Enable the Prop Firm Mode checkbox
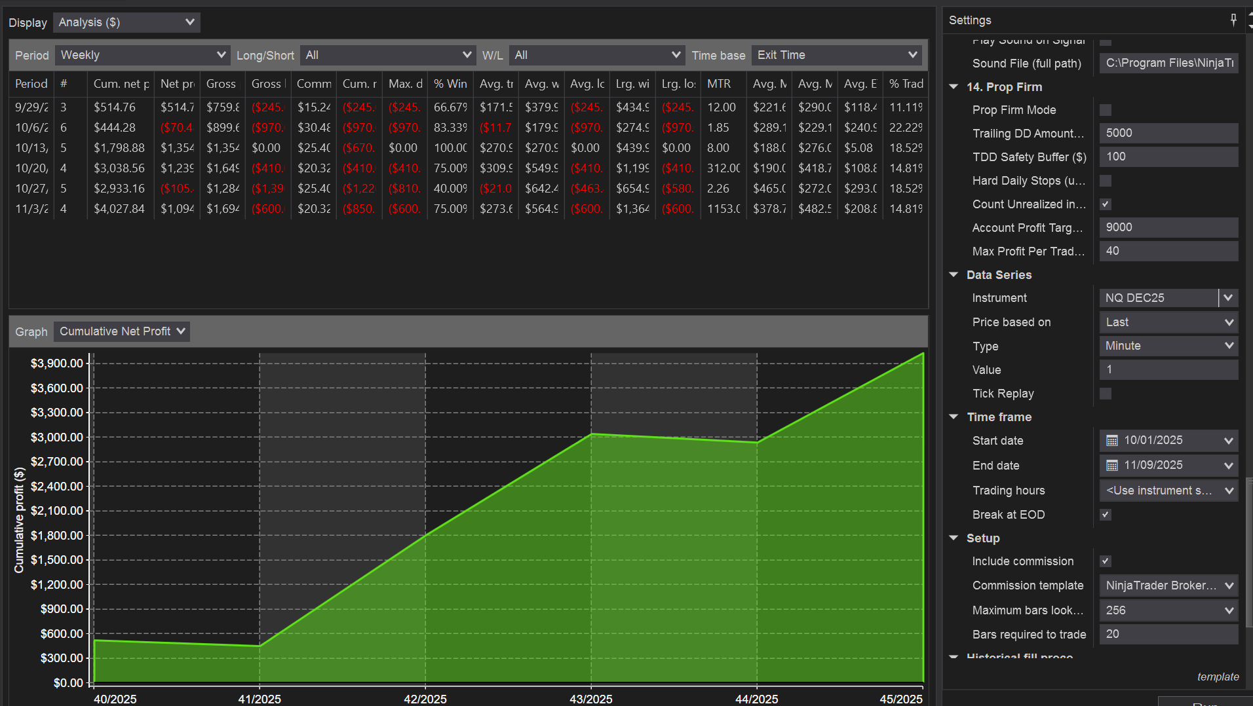The image size is (1253, 706). tap(1106, 110)
